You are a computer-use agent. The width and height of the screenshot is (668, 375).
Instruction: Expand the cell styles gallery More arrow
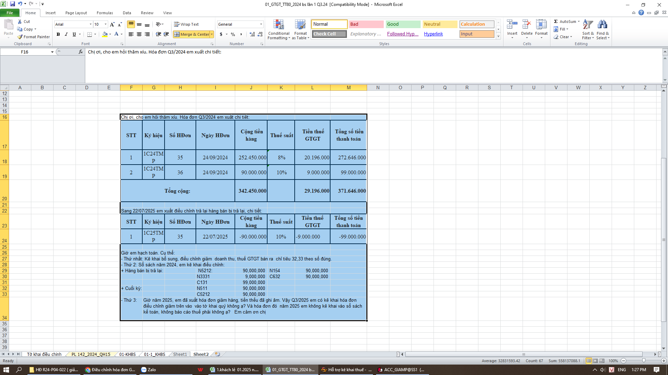498,36
